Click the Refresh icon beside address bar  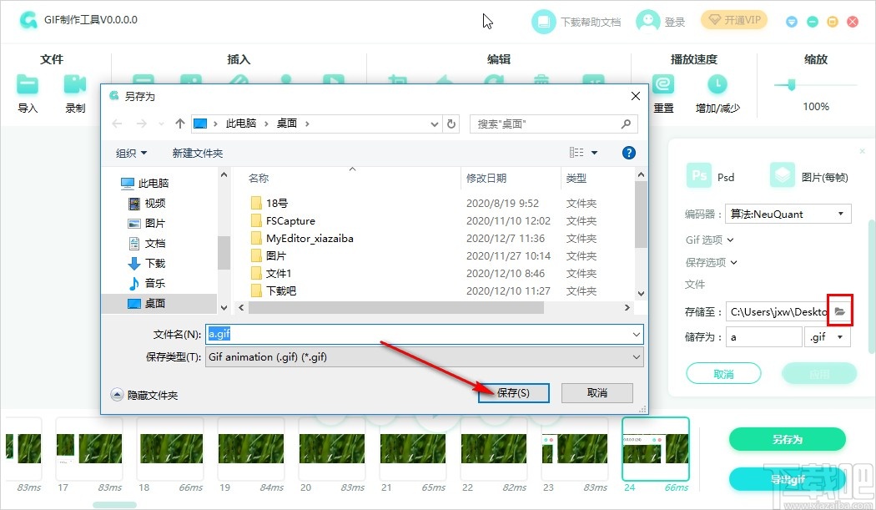click(x=451, y=124)
